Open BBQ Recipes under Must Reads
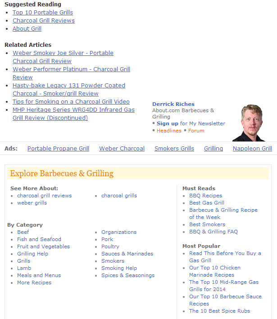The image size is (277, 319). point(205,196)
